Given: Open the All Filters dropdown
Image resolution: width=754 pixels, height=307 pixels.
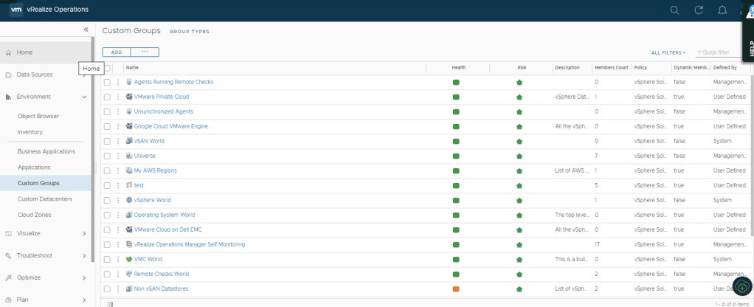Looking at the screenshot, I should pyautogui.click(x=668, y=52).
